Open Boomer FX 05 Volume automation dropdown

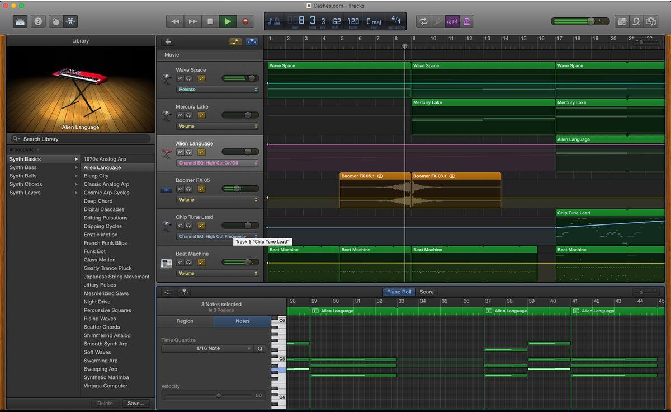[x=218, y=200]
